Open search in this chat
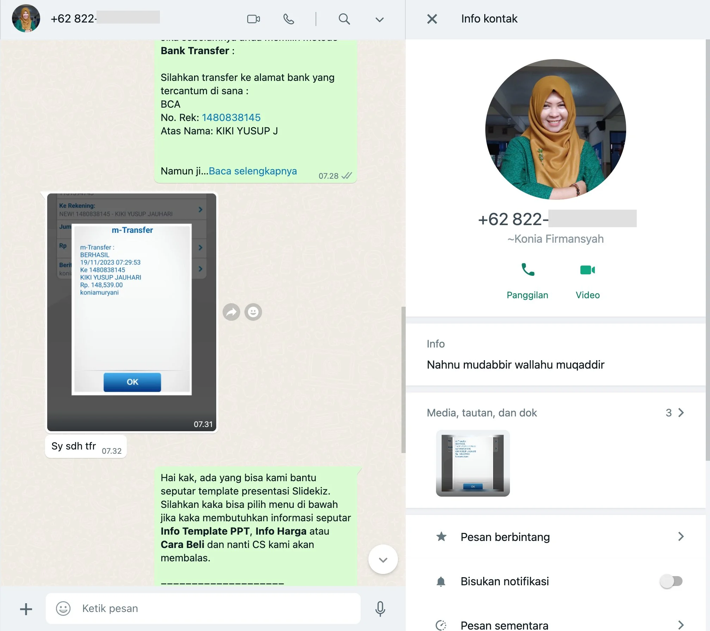 point(344,19)
